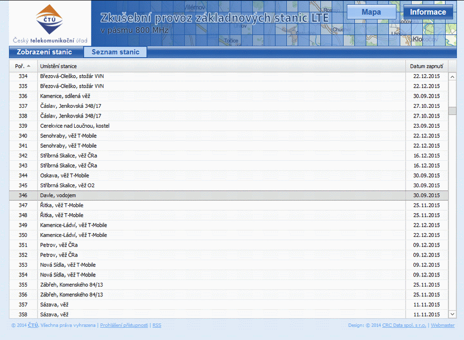The height and width of the screenshot is (340, 464).
Task: Click the ČTÚ logo
Action: pos(50,24)
